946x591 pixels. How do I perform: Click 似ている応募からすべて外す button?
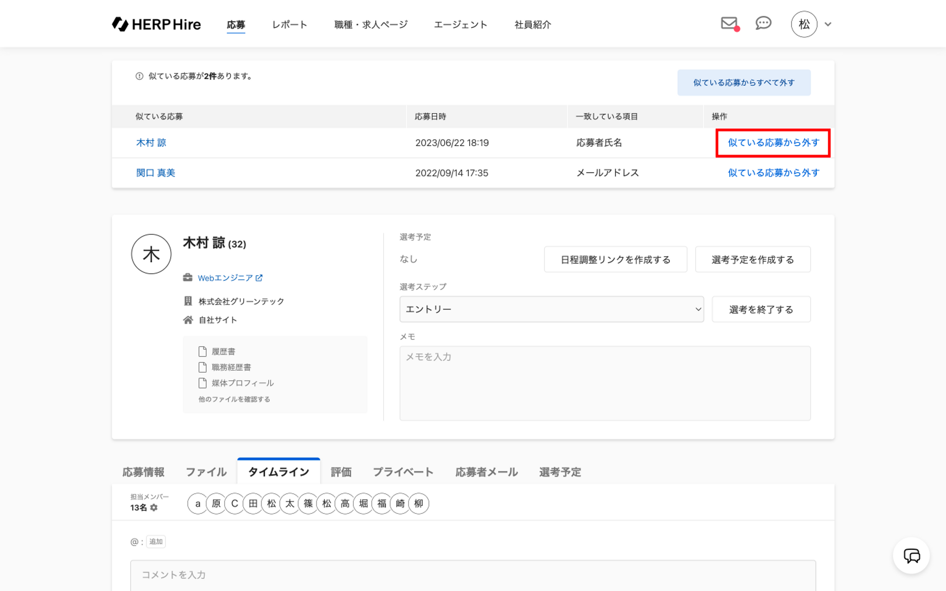744,83
